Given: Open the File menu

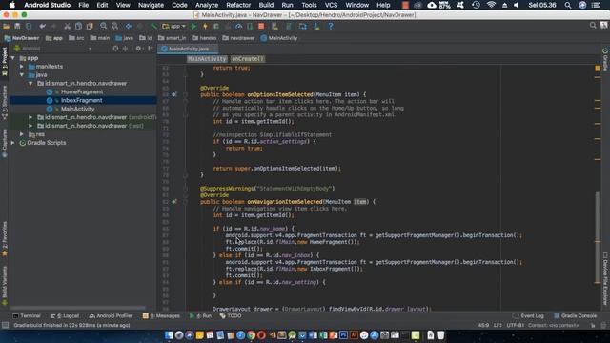Looking at the screenshot, I should [x=83, y=5].
